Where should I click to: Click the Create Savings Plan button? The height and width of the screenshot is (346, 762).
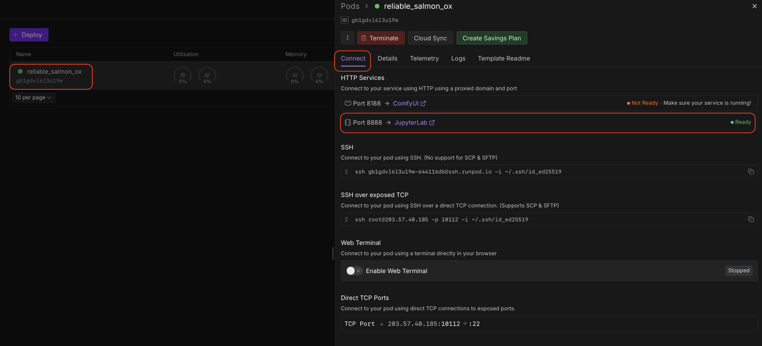492,38
